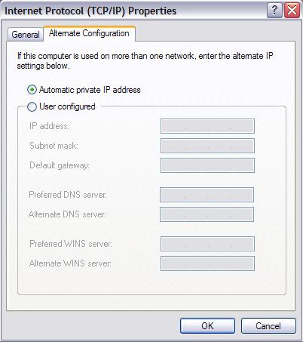
Task: Click the User configured label text
Action: point(67,106)
